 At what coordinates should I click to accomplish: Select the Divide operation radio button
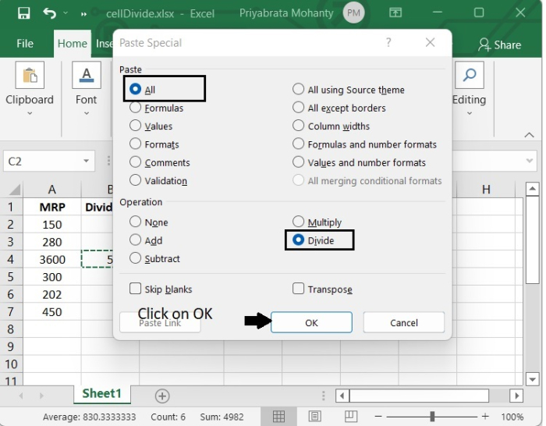pyautogui.click(x=298, y=240)
